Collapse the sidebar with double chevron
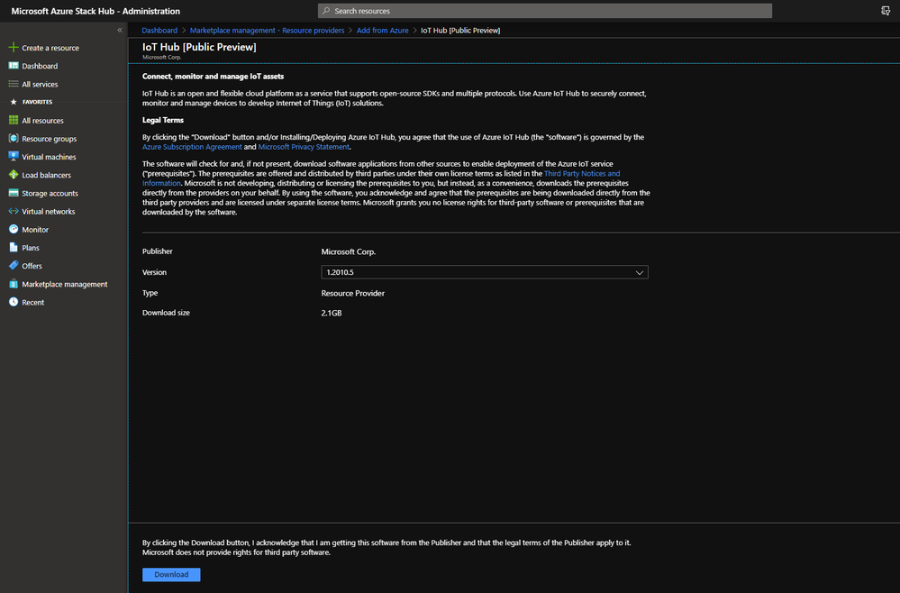900x593 pixels. tap(120, 30)
